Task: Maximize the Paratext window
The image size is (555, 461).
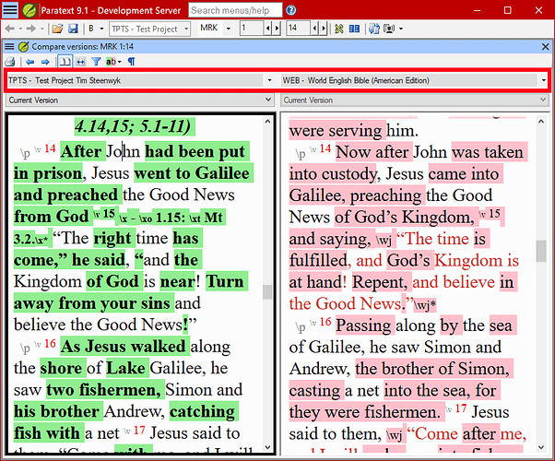Action: (508, 10)
